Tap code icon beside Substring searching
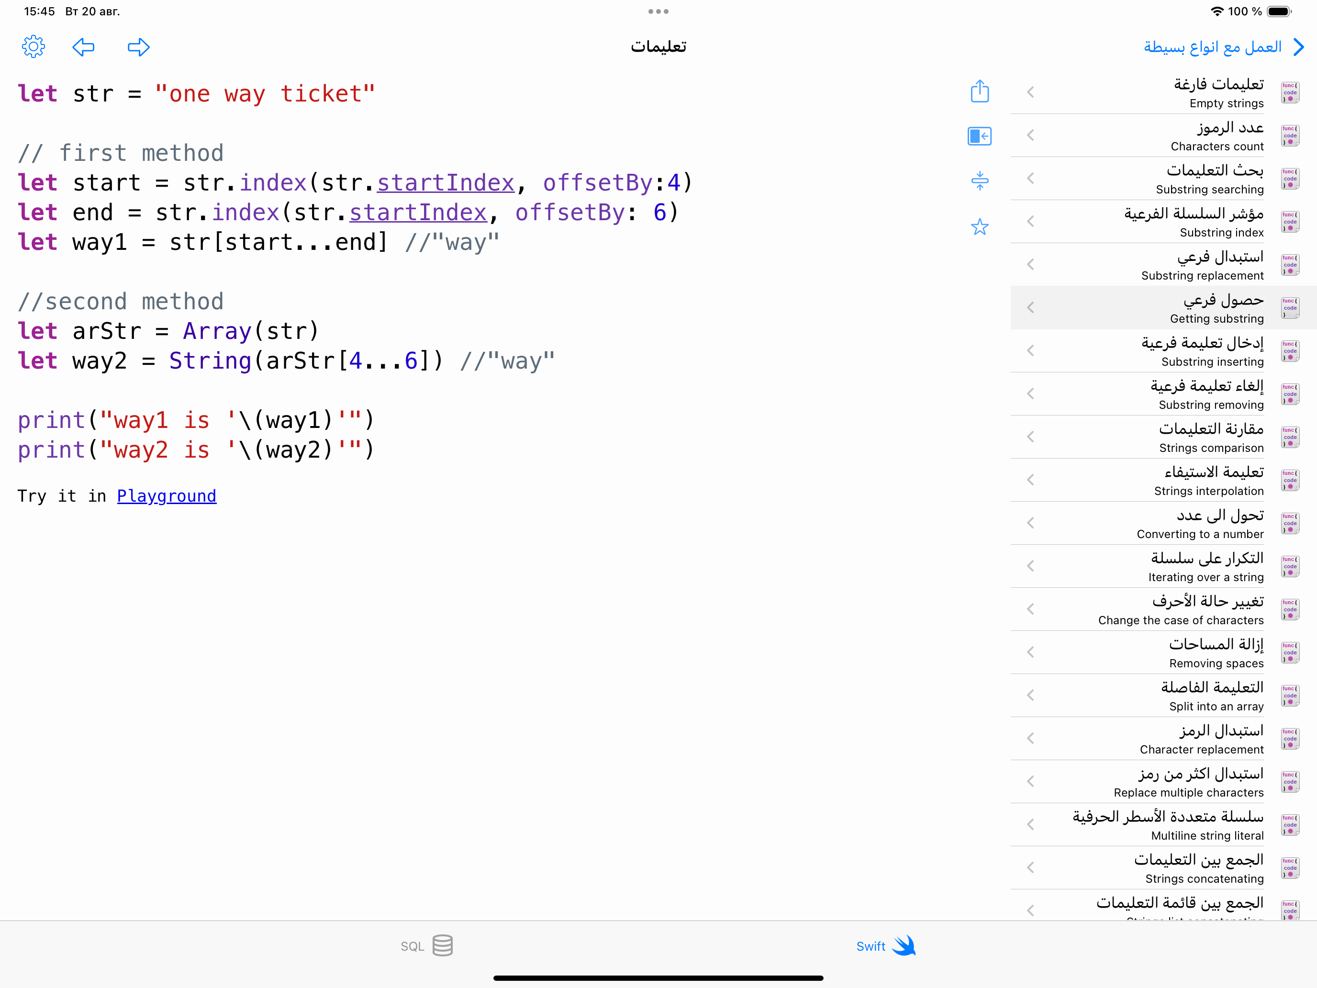This screenshot has width=1317, height=988. (1290, 178)
